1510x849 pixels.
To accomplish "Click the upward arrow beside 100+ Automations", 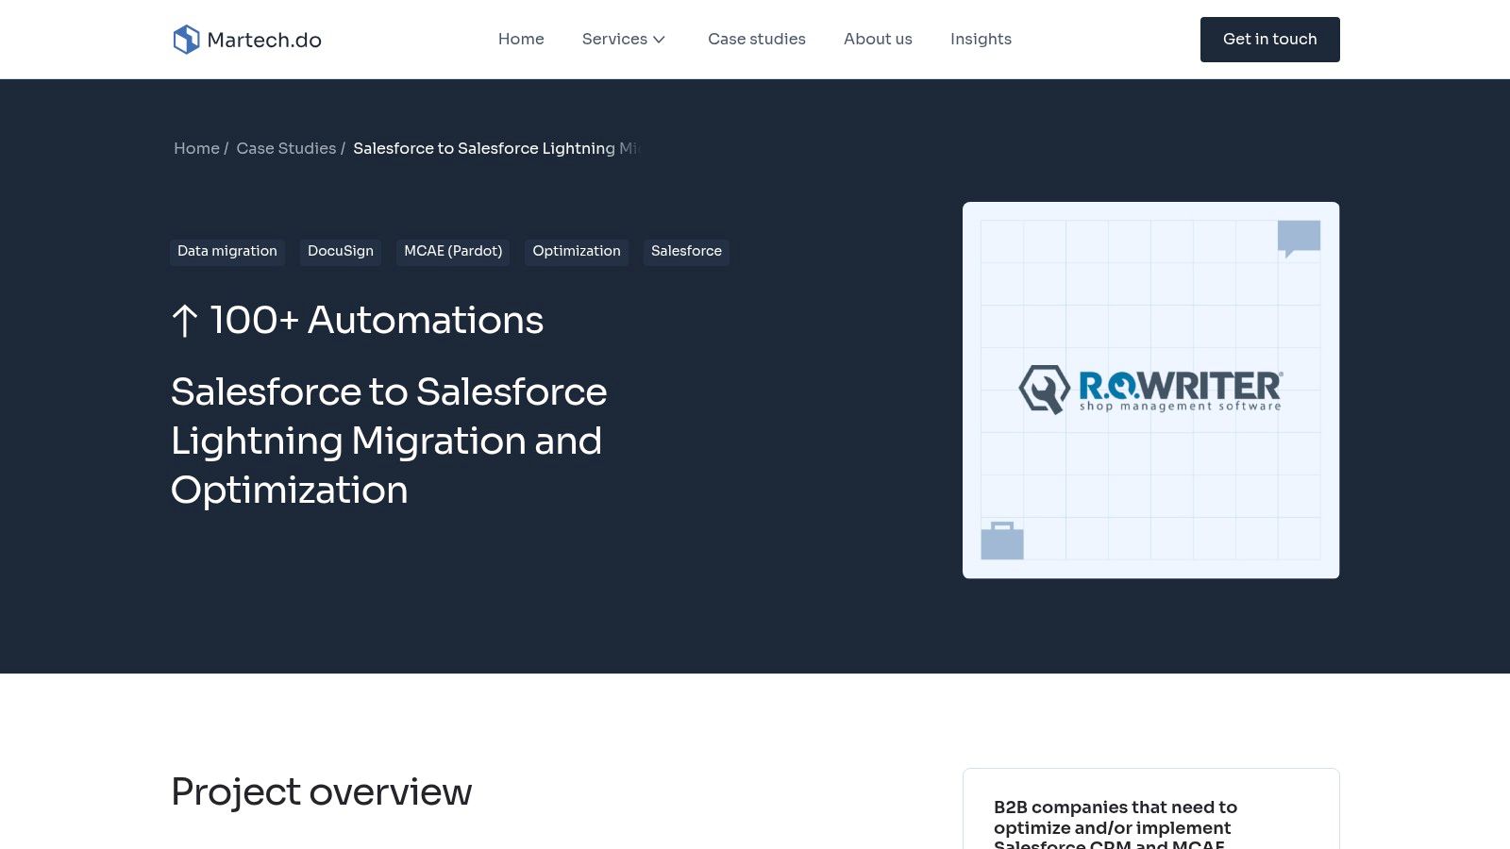I will pos(185,320).
